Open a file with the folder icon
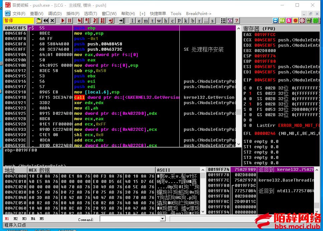323x231 pixels. point(39,21)
